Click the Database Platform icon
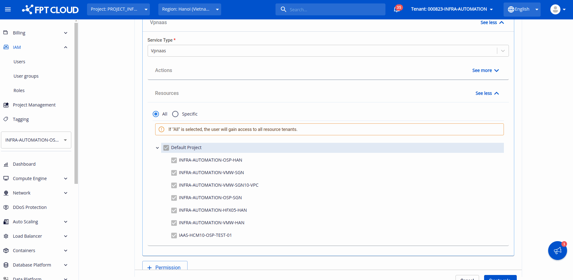Viewport: 573px width, 280px height. (6, 265)
